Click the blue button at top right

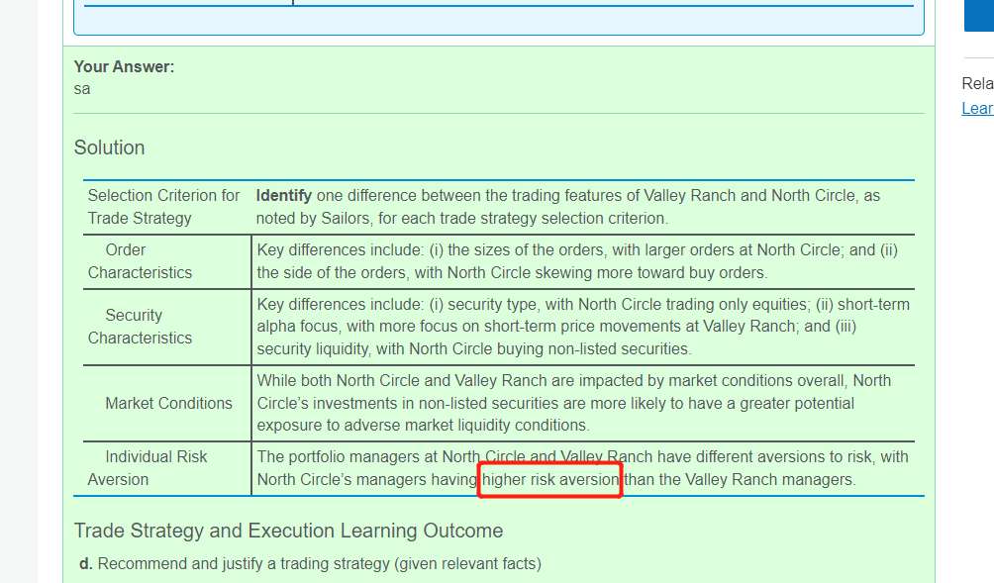pos(979,15)
